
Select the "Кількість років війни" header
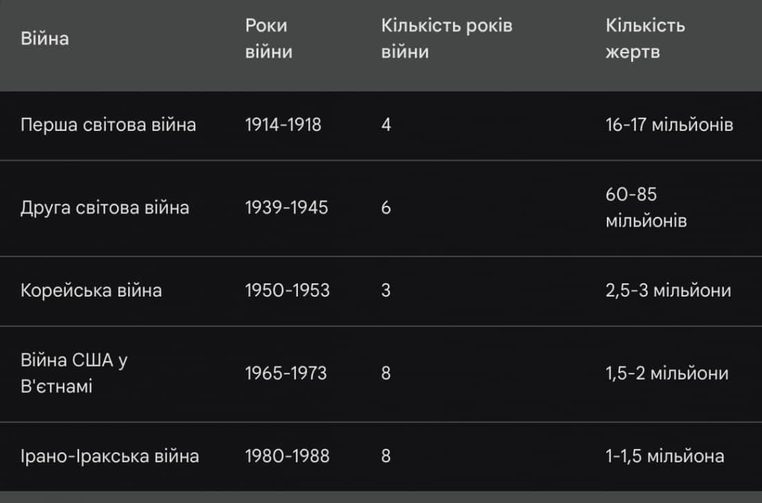click(447, 39)
